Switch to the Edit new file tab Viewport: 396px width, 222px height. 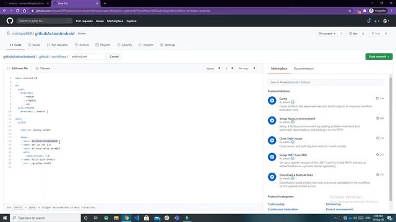17,68
